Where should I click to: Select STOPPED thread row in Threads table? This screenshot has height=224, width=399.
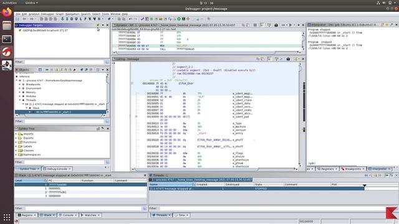pos(257,189)
